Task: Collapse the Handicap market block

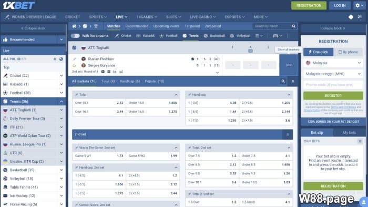Action: pyautogui.click(x=289, y=95)
